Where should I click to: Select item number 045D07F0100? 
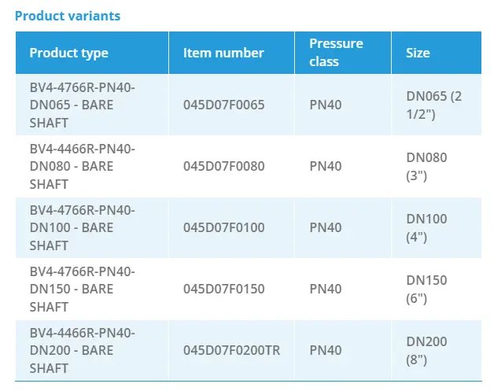[224, 227]
